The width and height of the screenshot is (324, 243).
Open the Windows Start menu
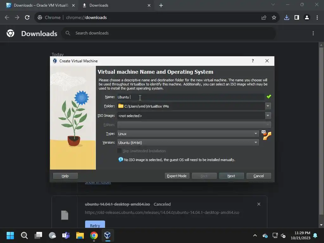(10, 235)
